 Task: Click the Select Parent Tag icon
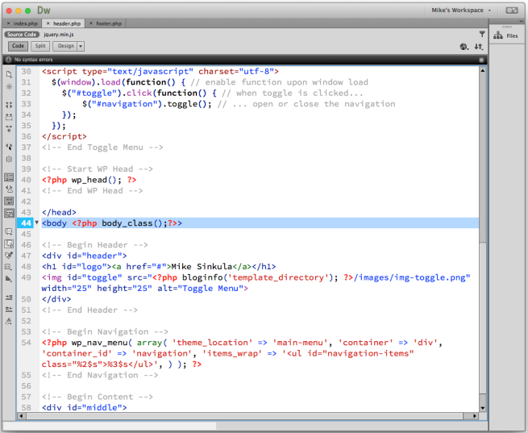coord(9,147)
